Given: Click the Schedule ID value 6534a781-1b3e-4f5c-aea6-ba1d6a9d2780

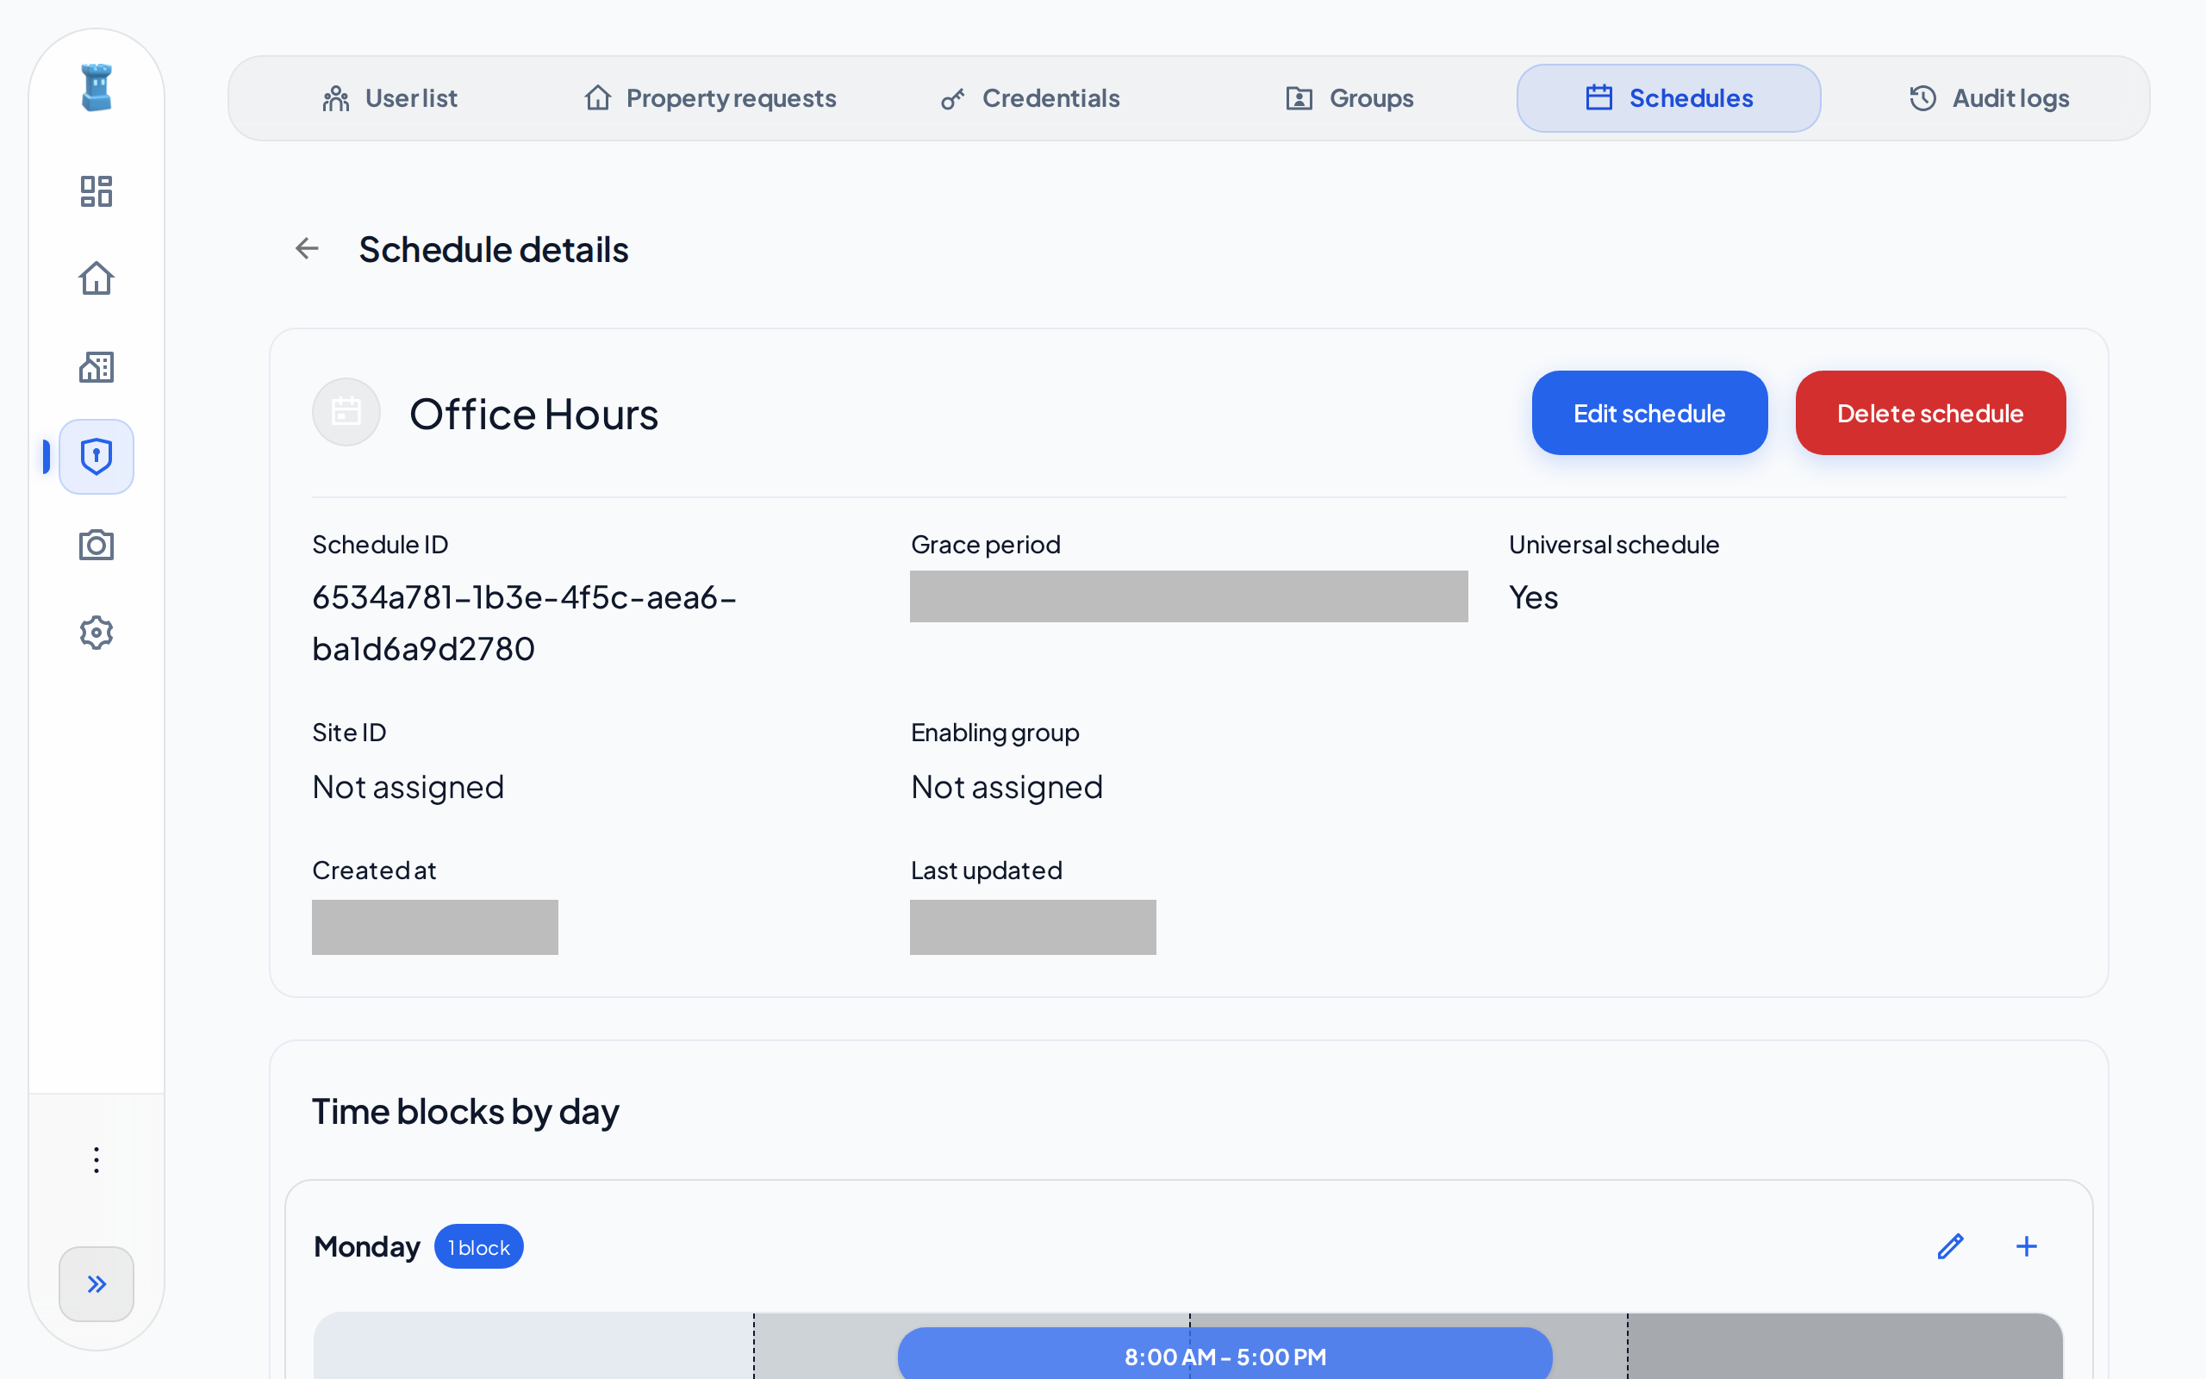Looking at the screenshot, I should [525, 623].
